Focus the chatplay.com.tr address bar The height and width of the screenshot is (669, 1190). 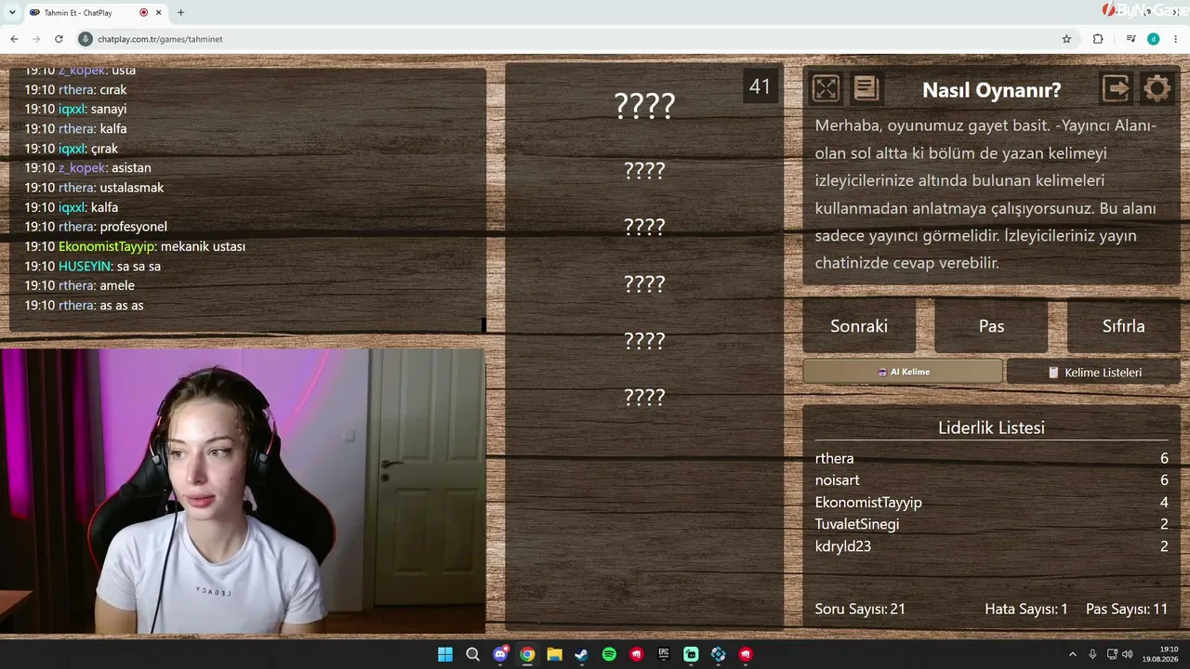pos(576,39)
